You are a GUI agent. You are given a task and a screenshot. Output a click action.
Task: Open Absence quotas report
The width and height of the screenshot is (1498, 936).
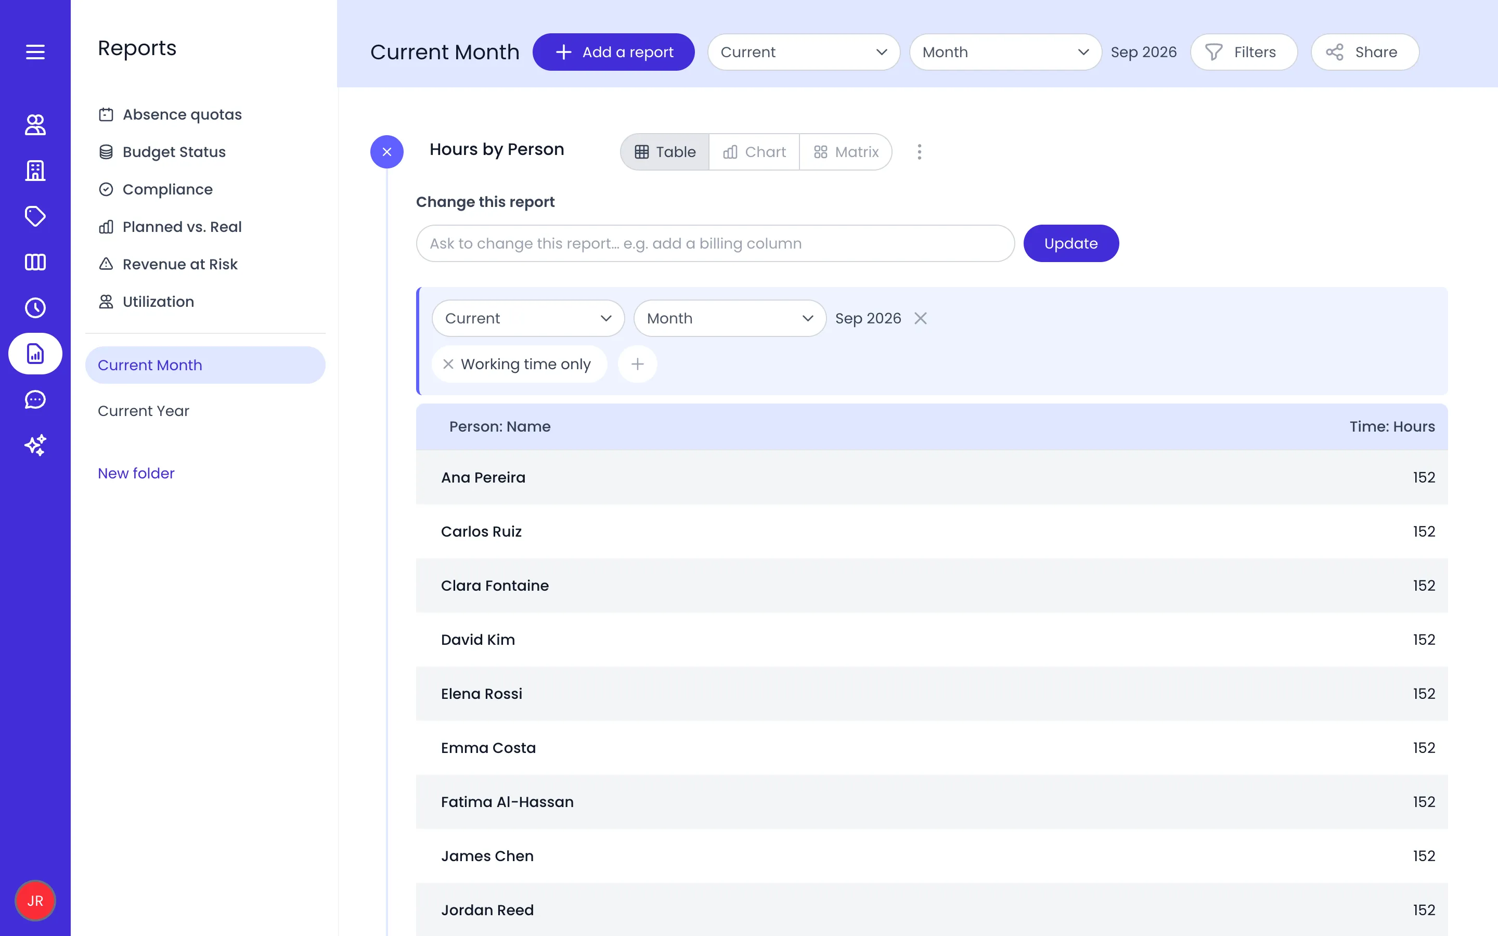coord(170,114)
